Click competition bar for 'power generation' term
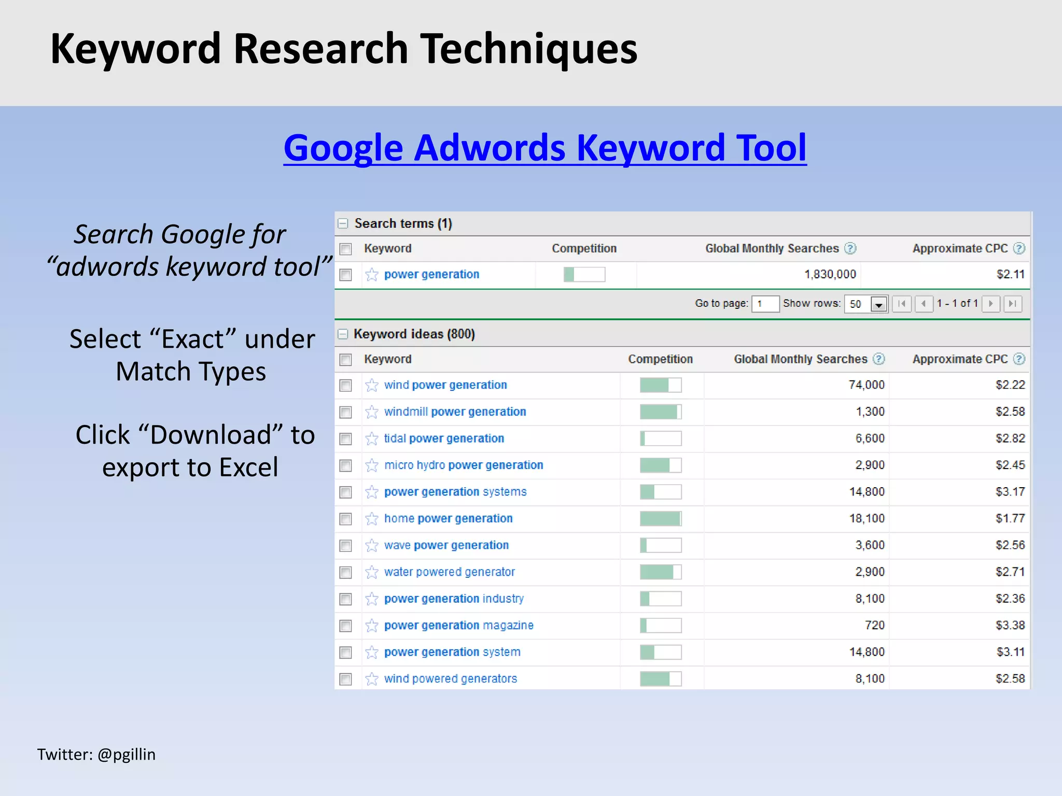Viewport: 1062px width, 796px height. coord(584,274)
